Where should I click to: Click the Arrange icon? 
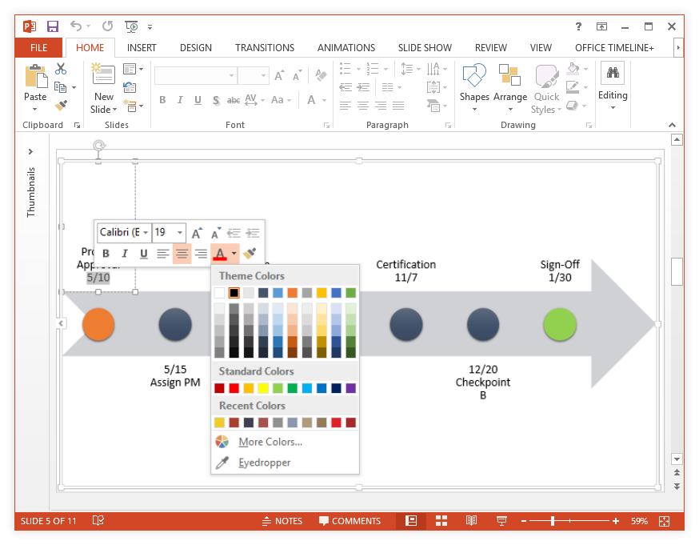509,75
